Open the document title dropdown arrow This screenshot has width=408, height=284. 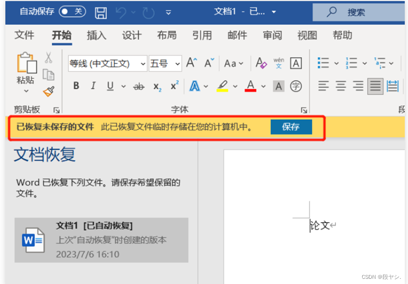(274, 12)
